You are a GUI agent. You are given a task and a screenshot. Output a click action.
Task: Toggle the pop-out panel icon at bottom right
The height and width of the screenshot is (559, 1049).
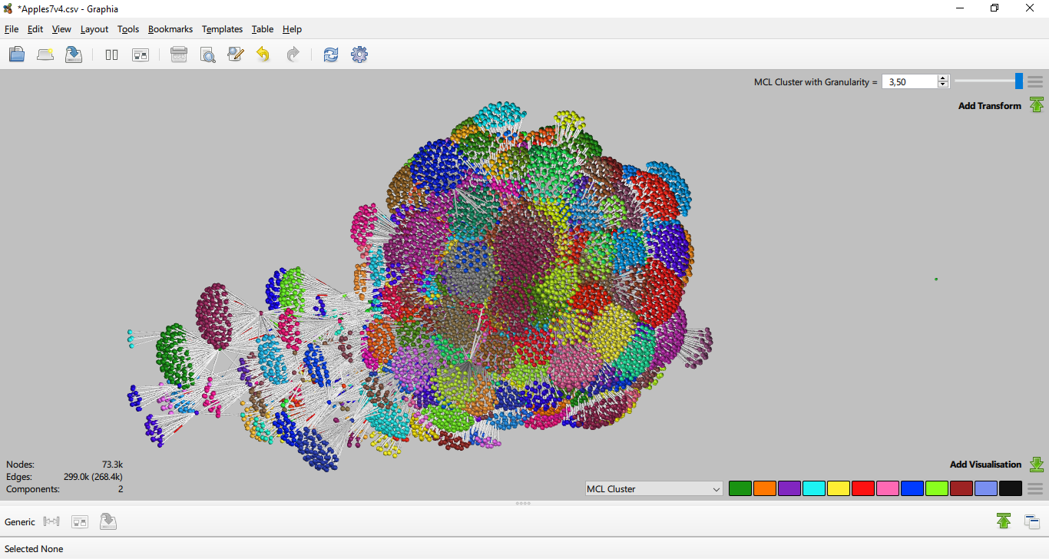click(x=1032, y=522)
